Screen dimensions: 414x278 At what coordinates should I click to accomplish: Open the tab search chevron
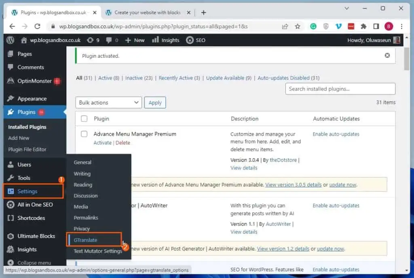coord(346,8)
